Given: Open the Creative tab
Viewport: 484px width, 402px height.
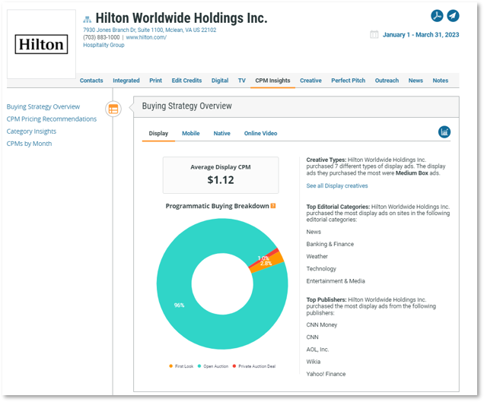Looking at the screenshot, I should [310, 81].
